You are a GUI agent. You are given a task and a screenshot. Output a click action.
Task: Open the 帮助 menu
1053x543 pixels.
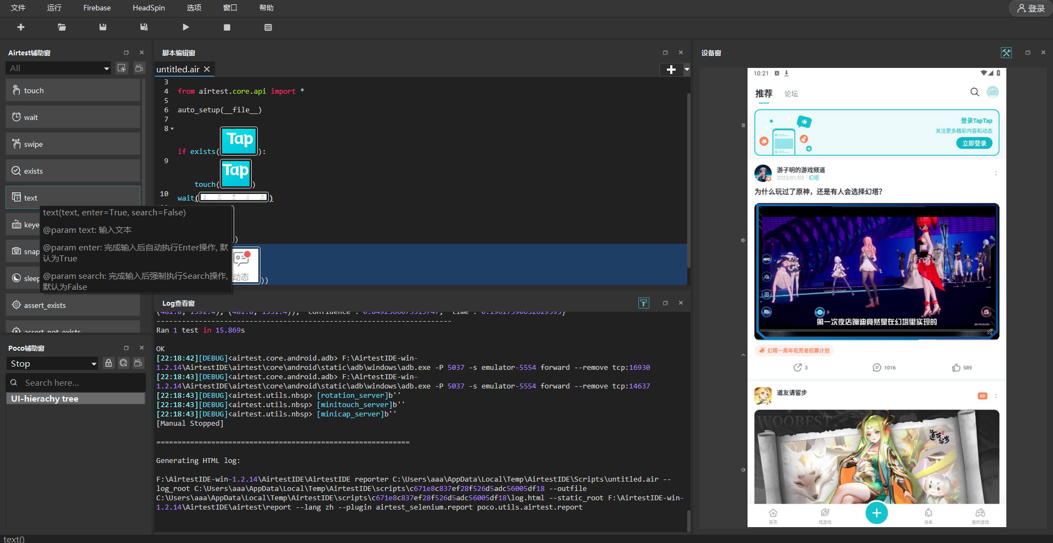point(267,8)
